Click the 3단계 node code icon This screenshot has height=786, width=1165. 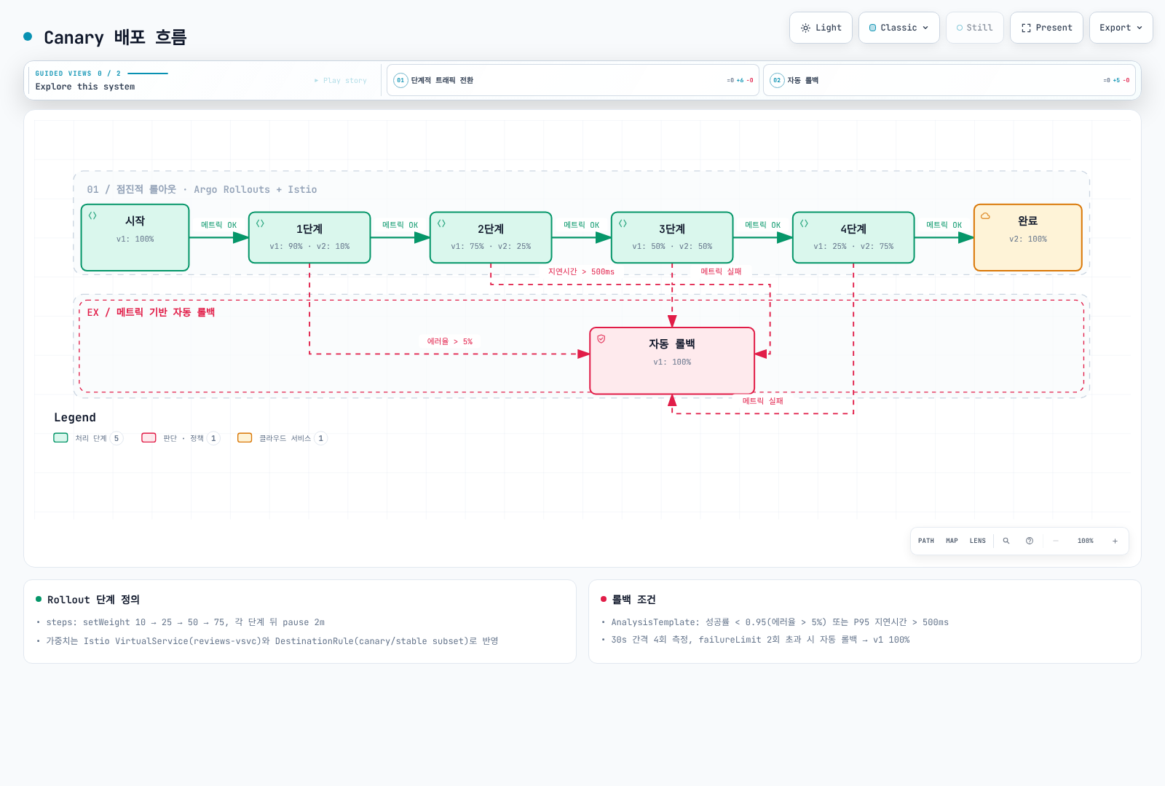tap(623, 223)
